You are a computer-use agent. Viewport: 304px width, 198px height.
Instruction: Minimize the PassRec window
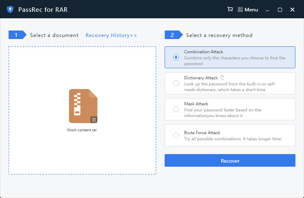point(267,10)
